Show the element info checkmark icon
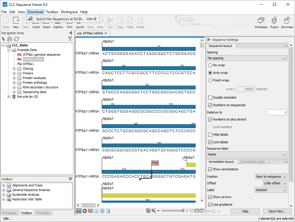This screenshot has width=295, height=222. 108,211
